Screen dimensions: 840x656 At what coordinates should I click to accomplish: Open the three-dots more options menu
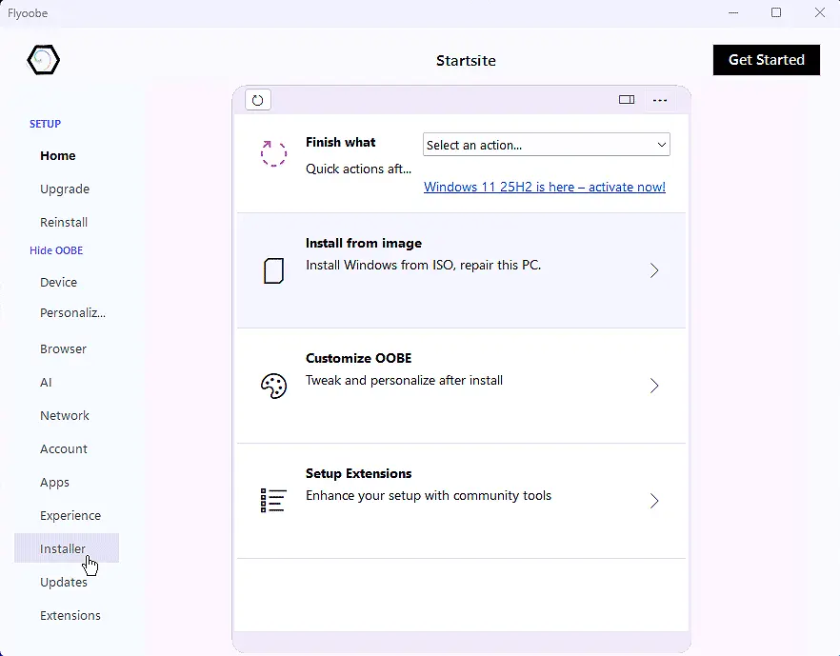click(x=660, y=100)
